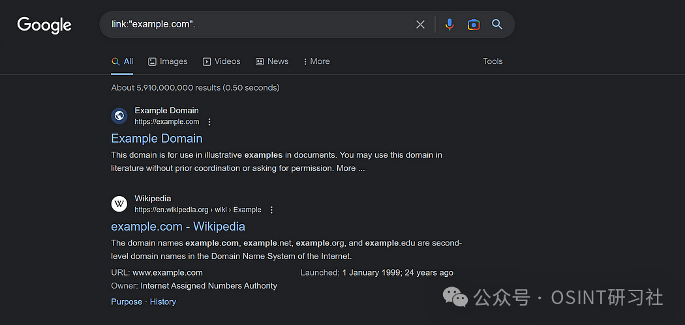Click the Google logo
Screen dimensions: 685x325
coord(44,25)
